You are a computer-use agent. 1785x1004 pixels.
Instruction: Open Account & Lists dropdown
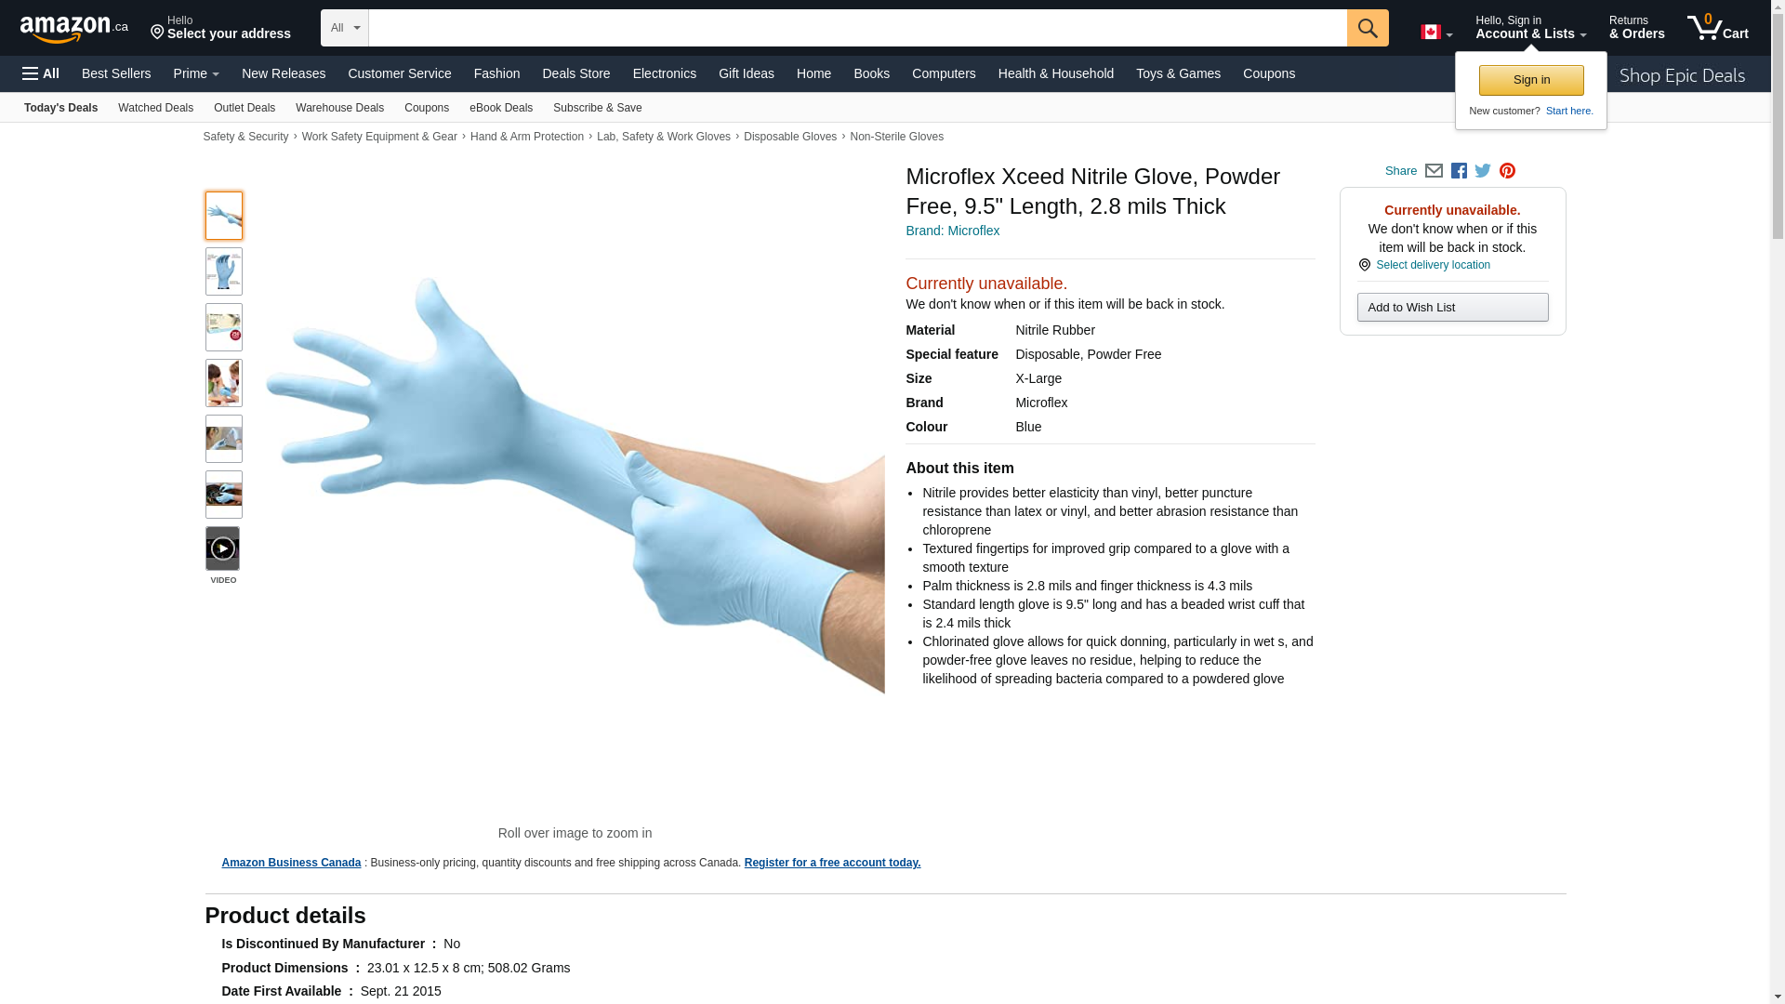click(x=1530, y=27)
